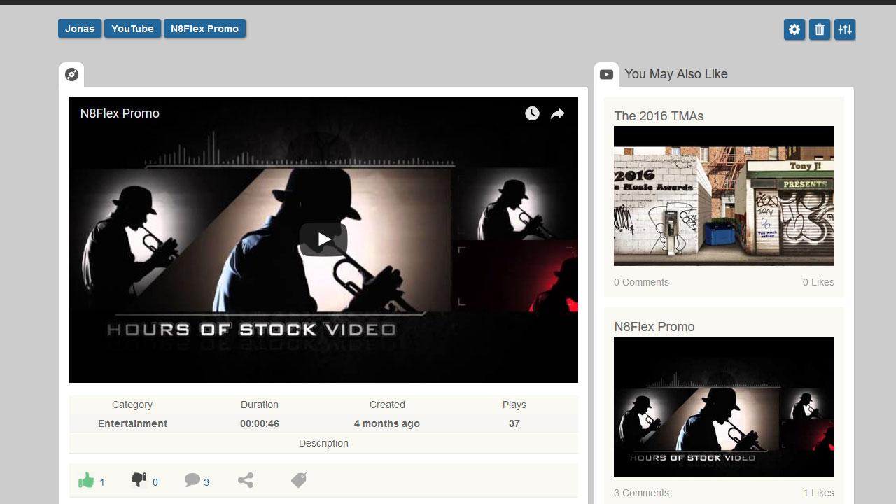
Task: Select the YouTube tab icon in sidebar
Action: (x=606, y=74)
